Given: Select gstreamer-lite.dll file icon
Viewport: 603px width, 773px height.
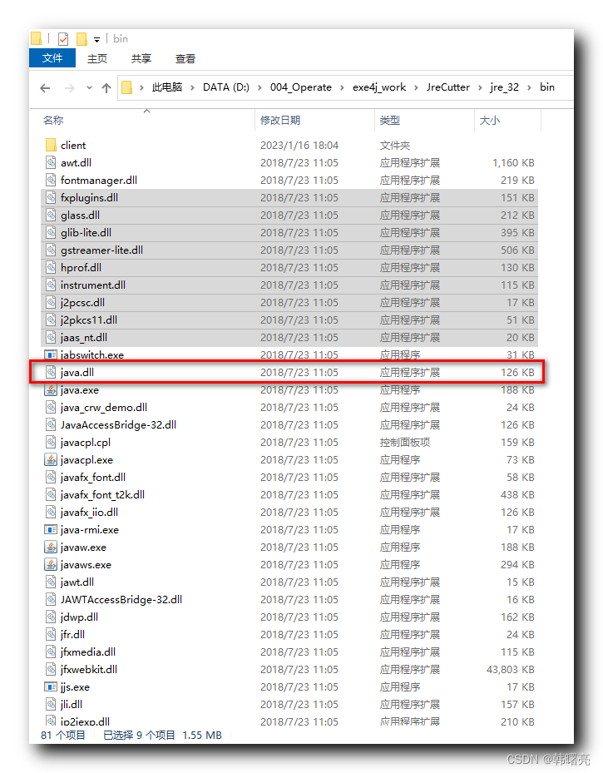Looking at the screenshot, I should 51,250.
